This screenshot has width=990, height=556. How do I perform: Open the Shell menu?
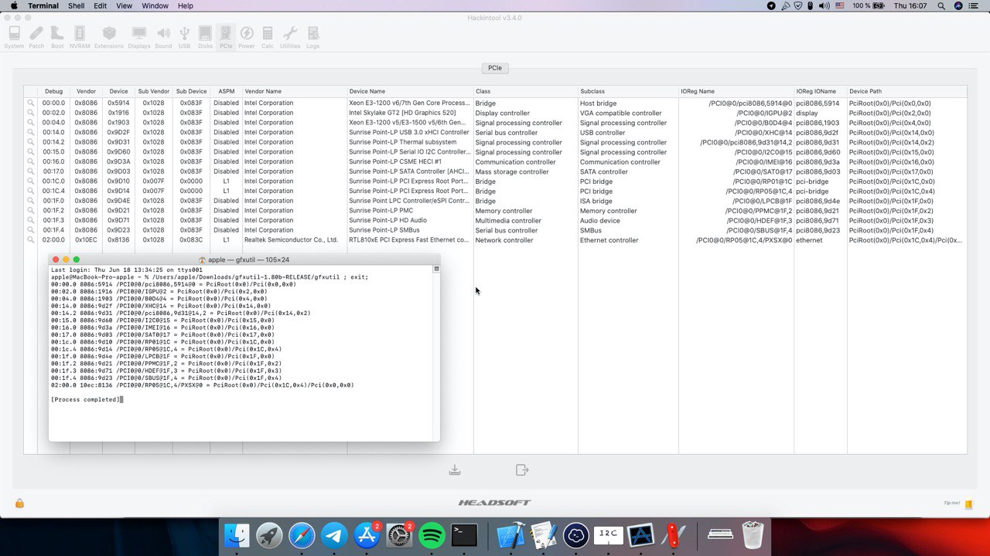point(77,5)
